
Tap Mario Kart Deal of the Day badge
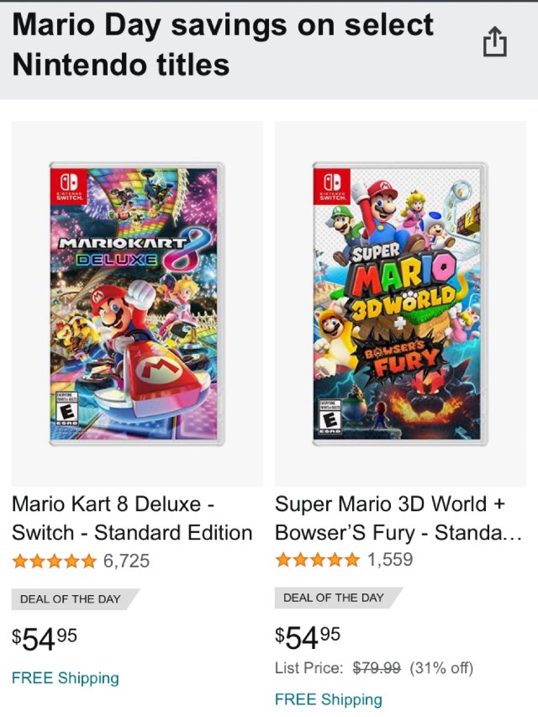tap(71, 599)
